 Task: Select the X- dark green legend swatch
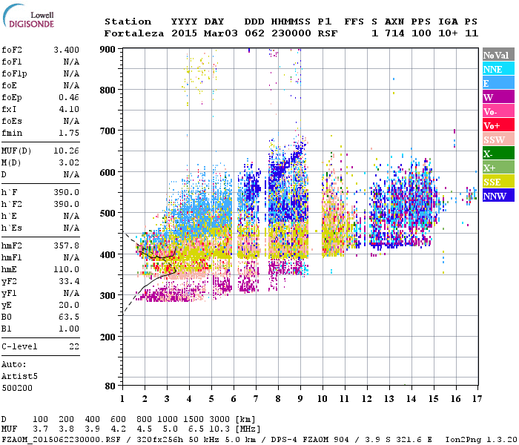(498, 154)
